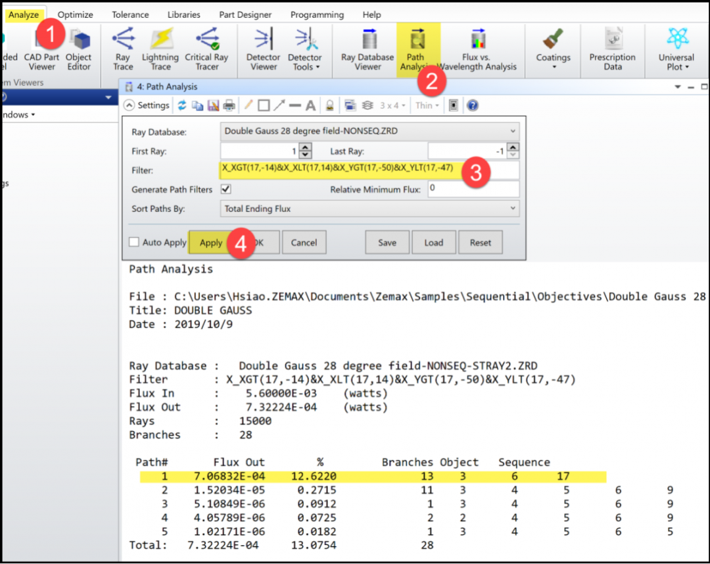Select the pencil annotation tool
The width and height of the screenshot is (710, 564).
pos(248,106)
